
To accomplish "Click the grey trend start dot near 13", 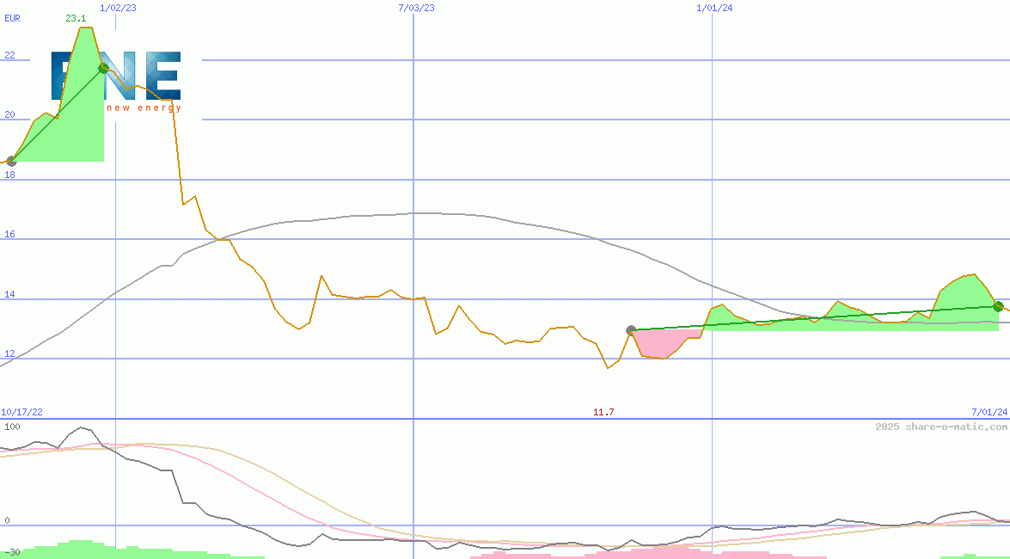I will click(x=631, y=330).
